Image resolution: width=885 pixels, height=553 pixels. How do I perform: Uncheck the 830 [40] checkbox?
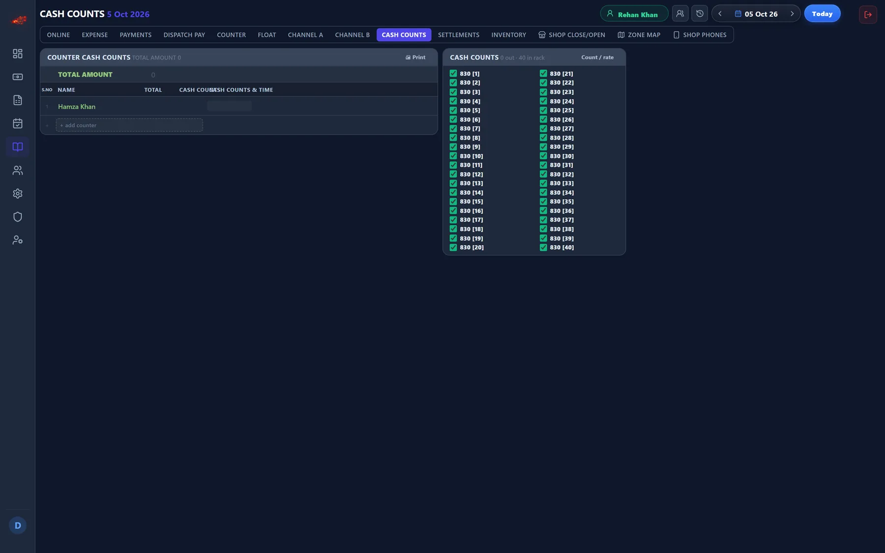[543, 248]
